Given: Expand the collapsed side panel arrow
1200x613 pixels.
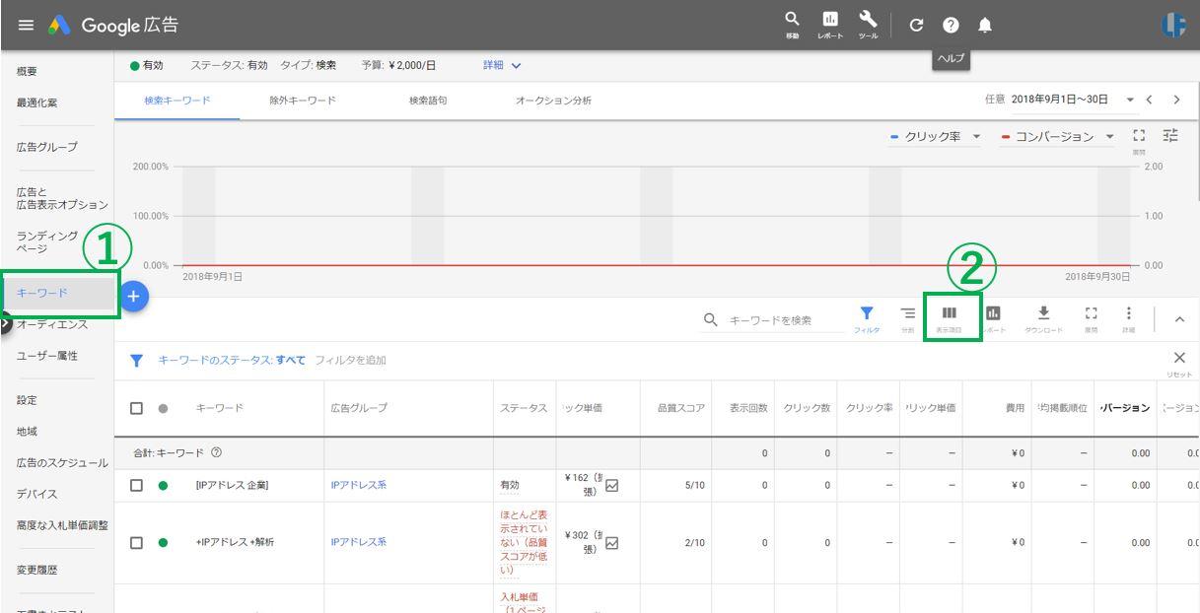Looking at the screenshot, I should tap(4, 321).
